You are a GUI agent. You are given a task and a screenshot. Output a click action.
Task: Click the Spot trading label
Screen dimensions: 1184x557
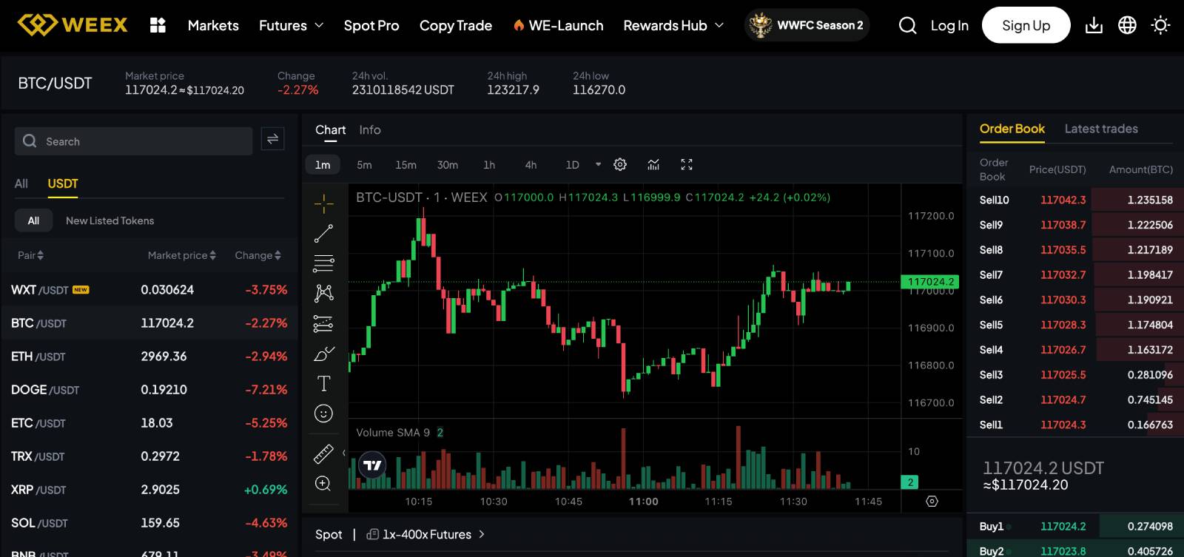click(329, 534)
